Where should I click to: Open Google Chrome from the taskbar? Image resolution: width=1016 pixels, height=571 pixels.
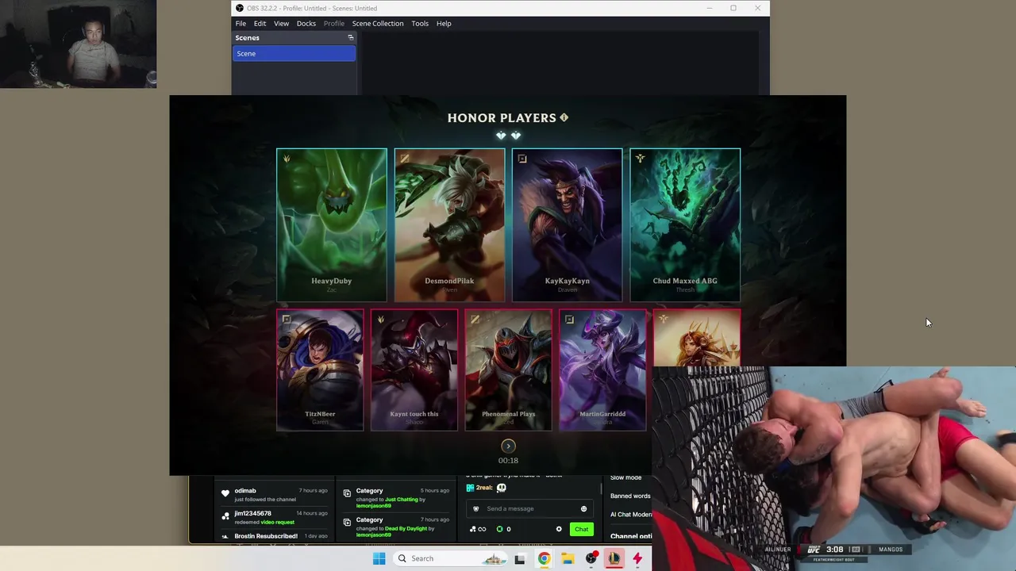(544, 558)
